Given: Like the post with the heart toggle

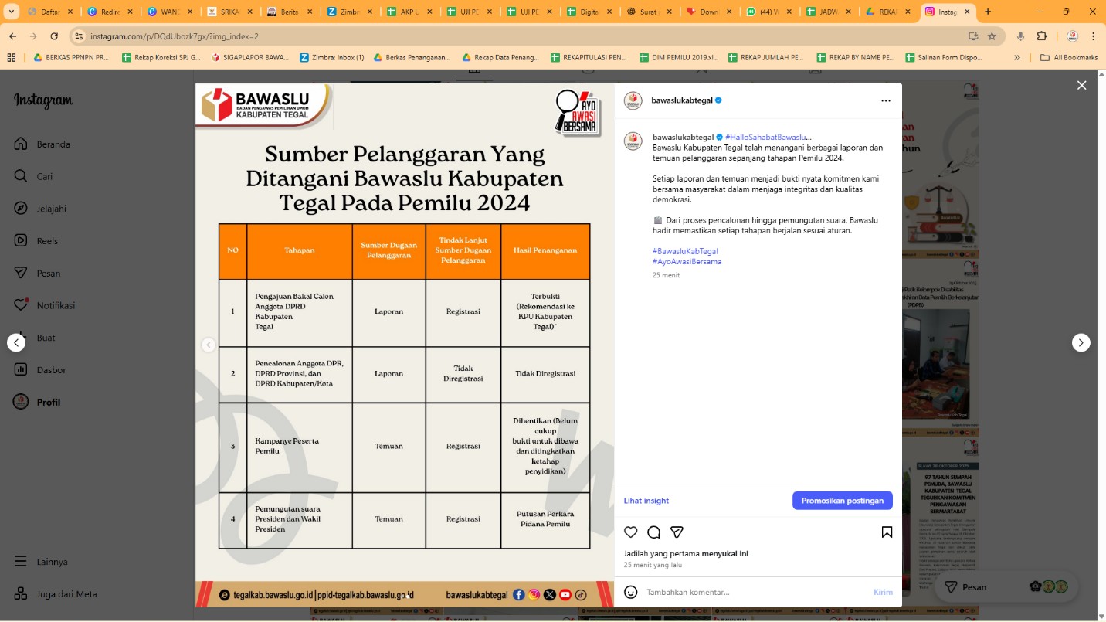Looking at the screenshot, I should point(630,532).
